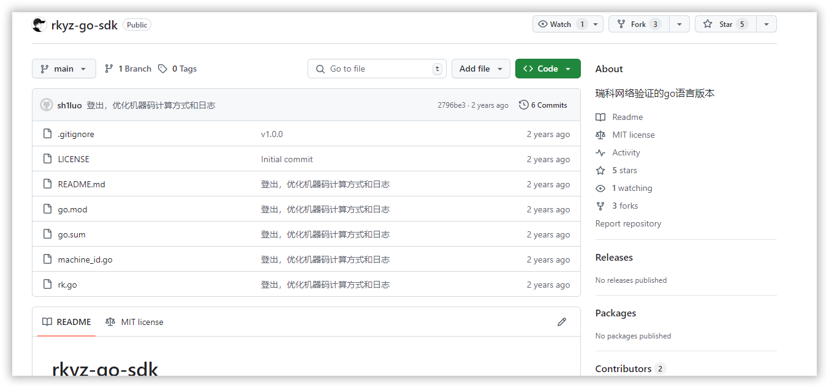Viewport: 829px width, 388px height.
Task: Click the file icon next to LICENSE
Action: 47,159
